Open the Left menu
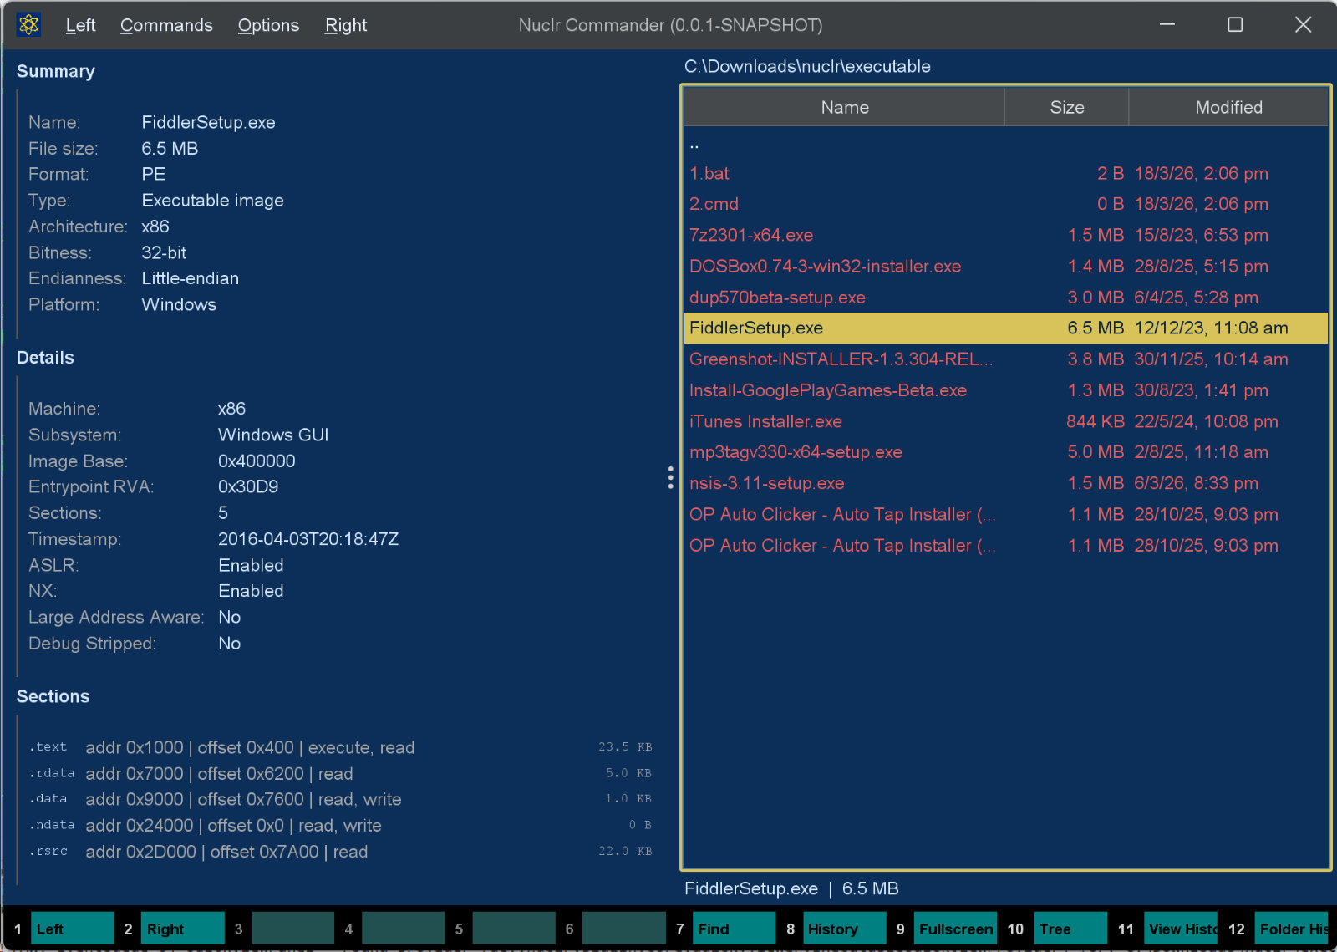The height and width of the screenshot is (952, 1337). (80, 25)
